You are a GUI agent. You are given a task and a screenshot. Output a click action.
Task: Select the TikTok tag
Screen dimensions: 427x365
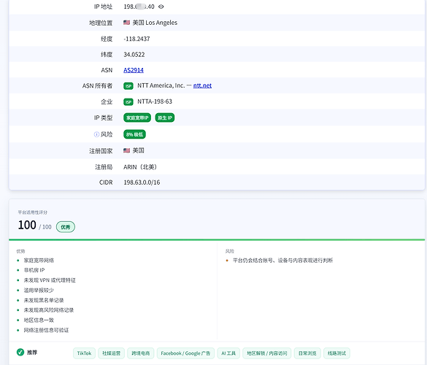[x=84, y=353]
